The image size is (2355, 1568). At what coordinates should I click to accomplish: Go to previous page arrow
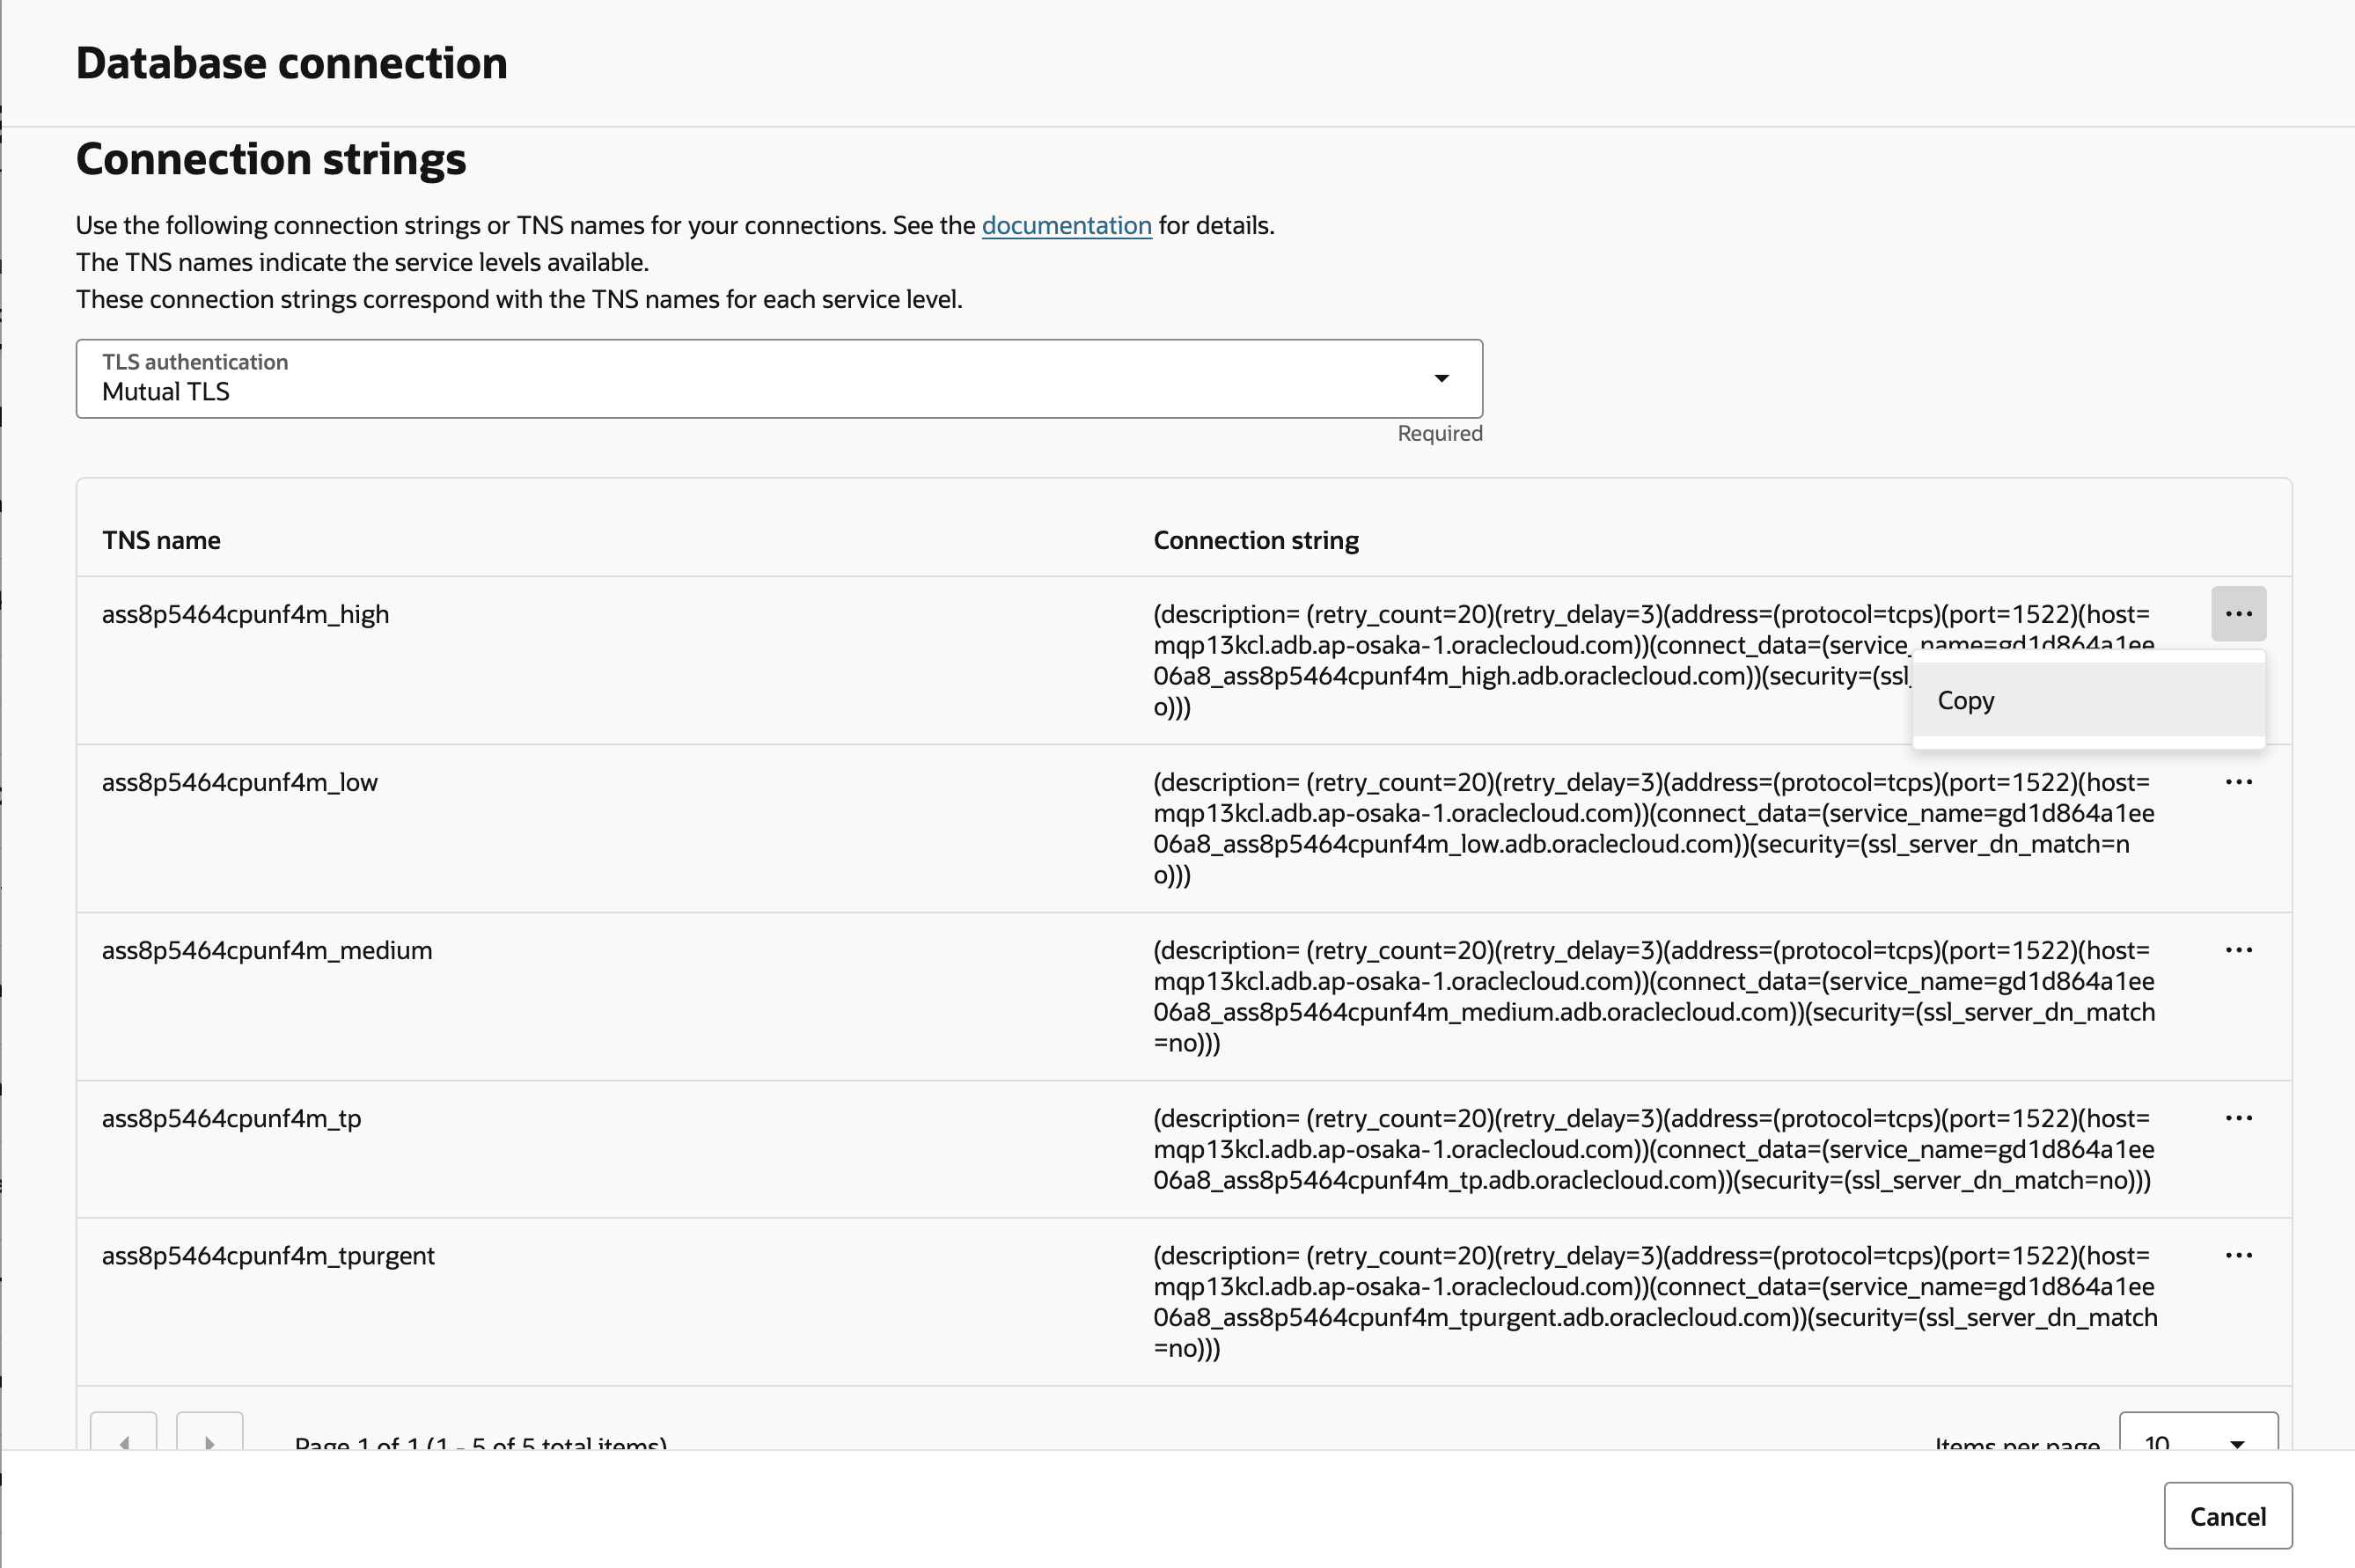pos(124,1435)
